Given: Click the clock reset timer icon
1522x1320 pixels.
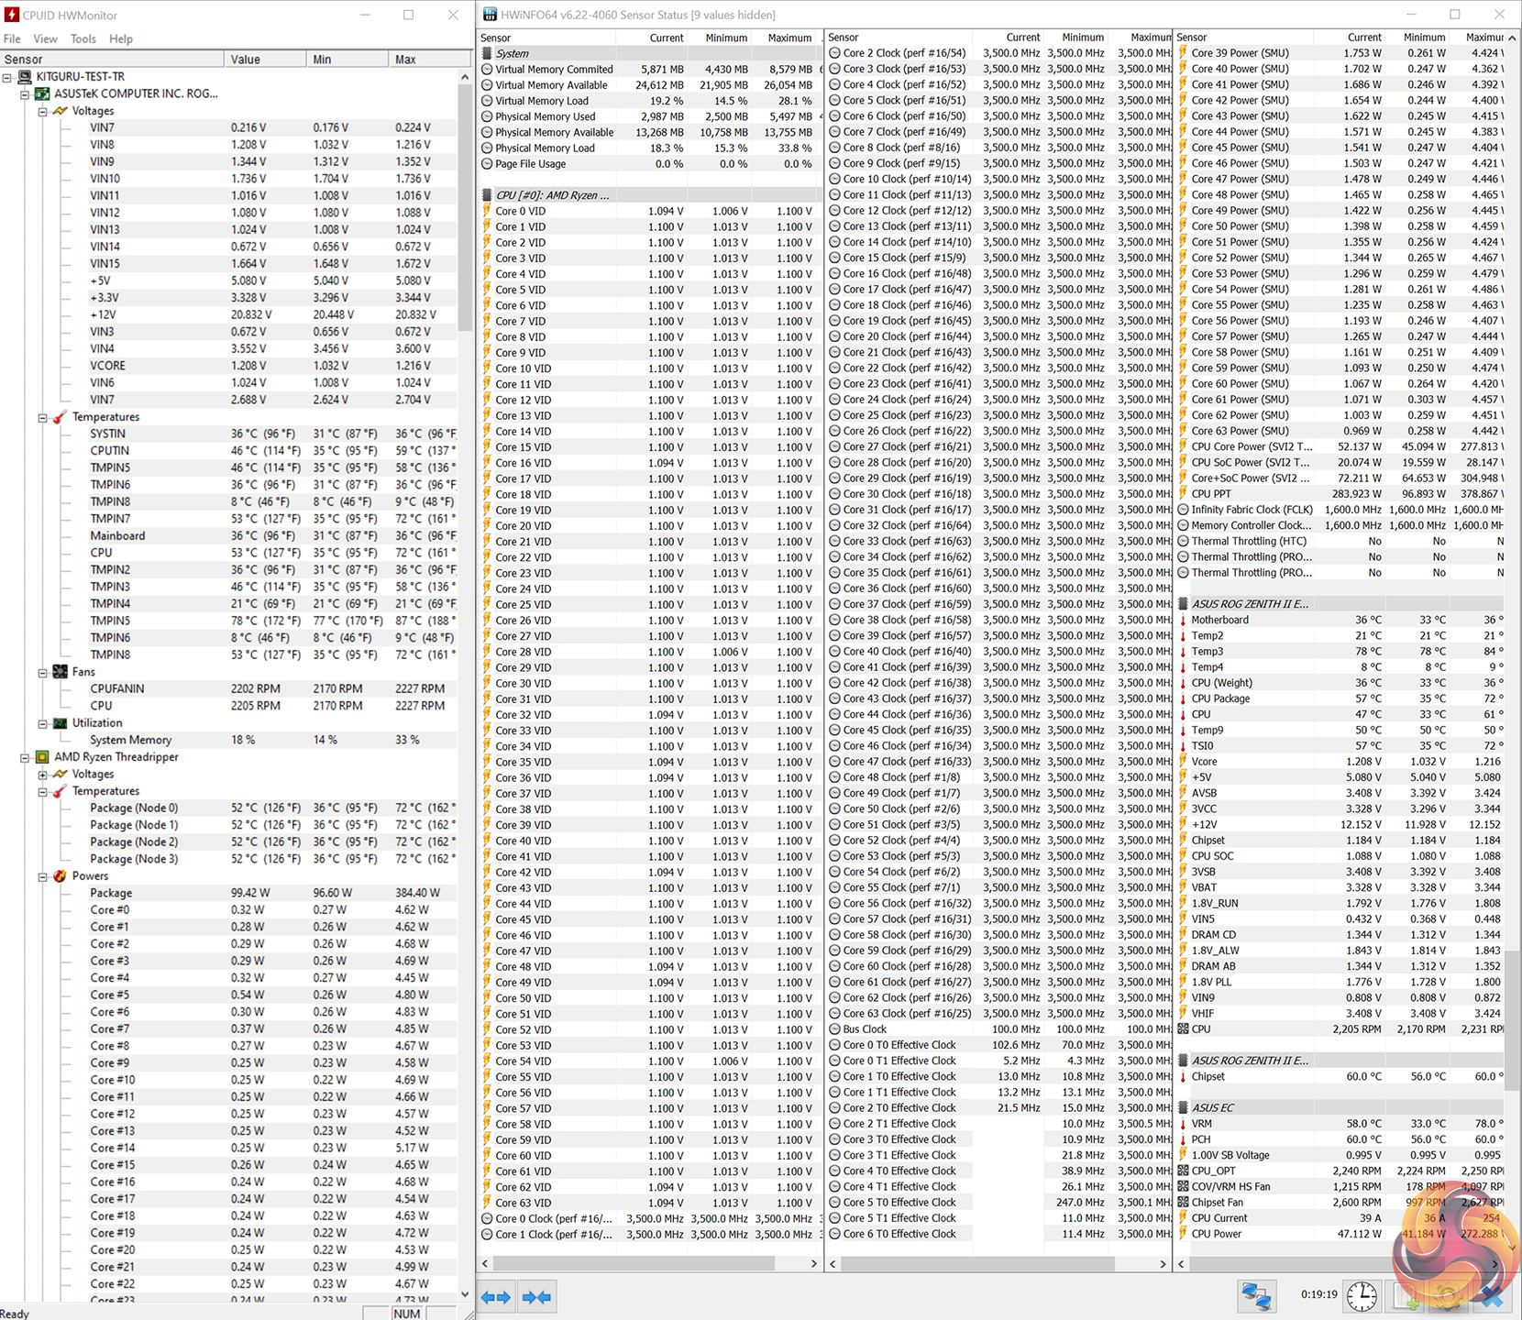Looking at the screenshot, I should (x=1362, y=1296).
